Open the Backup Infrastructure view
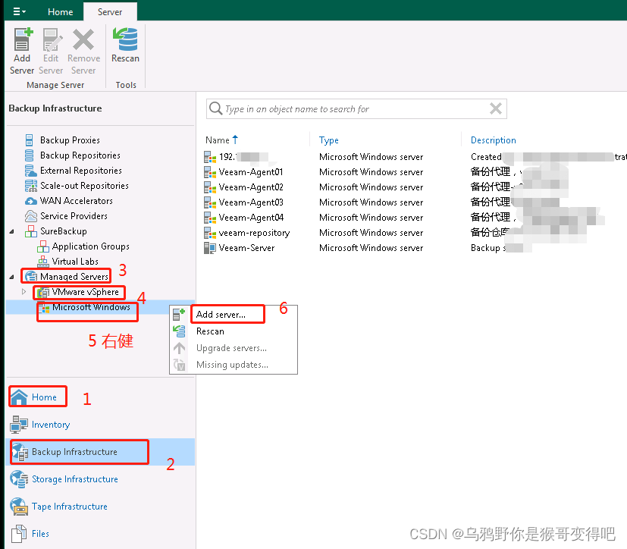The width and height of the screenshot is (627, 549). point(74,452)
